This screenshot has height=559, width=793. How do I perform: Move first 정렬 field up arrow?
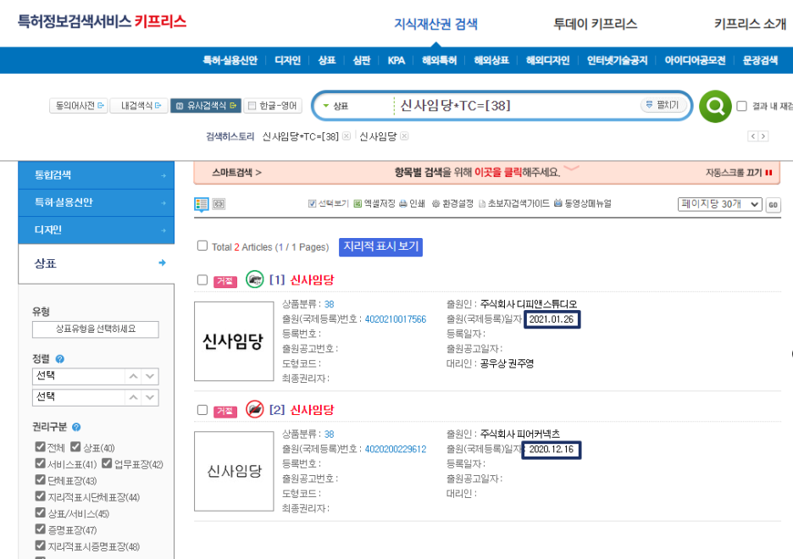pyautogui.click(x=133, y=377)
